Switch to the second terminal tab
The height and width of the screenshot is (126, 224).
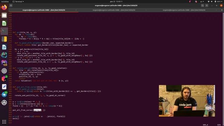click(114, 10)
